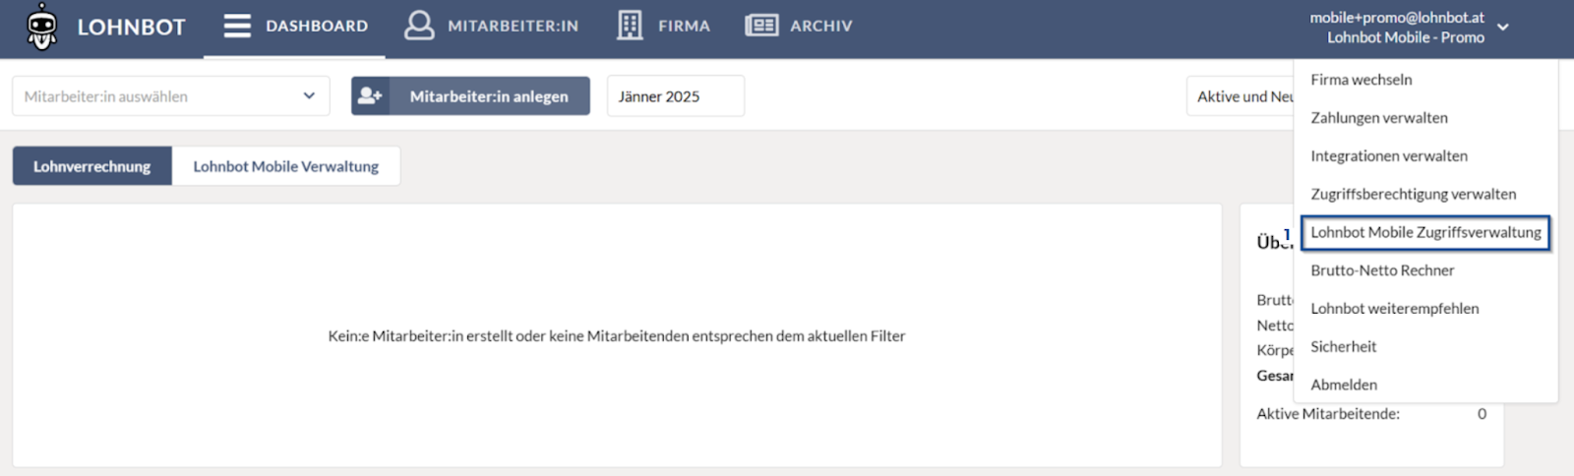The height and width of the screenshot is (476, 1574).
Task: Click the Kein:e Mitarbeiter:in erstellt message
Action: pyautogui.click(x=617, y=336)
